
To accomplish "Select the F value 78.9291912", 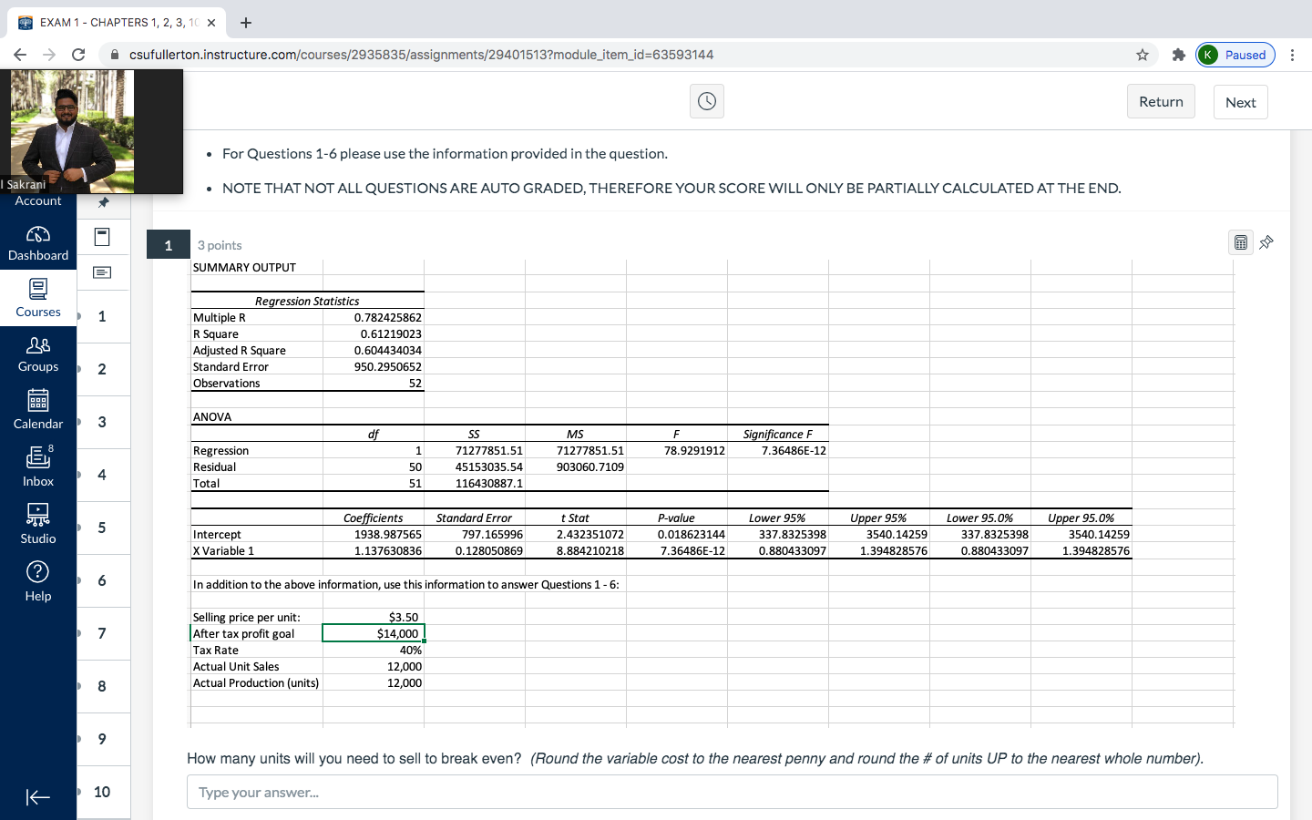I will coord(694,450).
